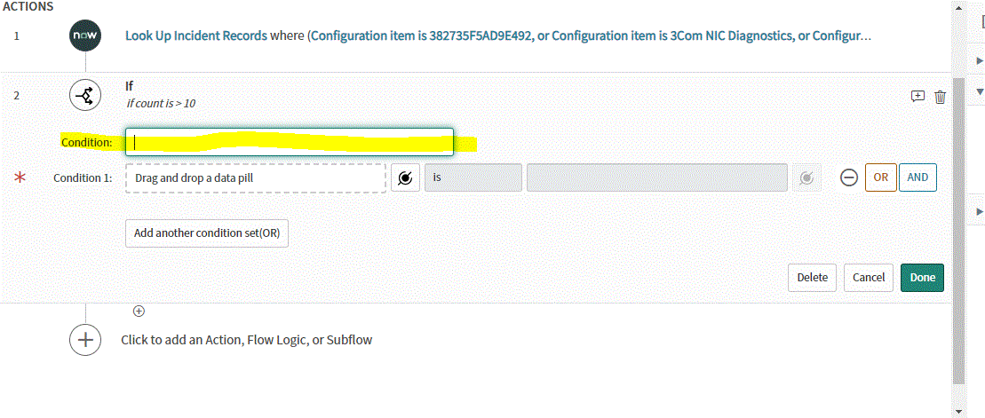Click the green Done button
This screenshot has width=985, height=418.
coord(922,278)
